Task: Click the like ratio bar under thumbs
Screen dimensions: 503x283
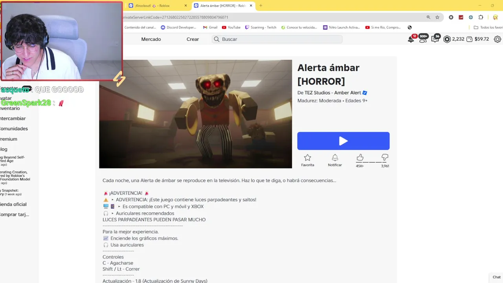Action: click(372, 162)
